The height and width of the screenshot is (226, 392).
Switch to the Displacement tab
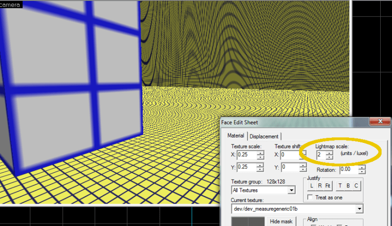tap(264, 136)
